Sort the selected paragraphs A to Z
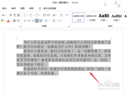This screenshot has width=127, height=93. point(61,15)
